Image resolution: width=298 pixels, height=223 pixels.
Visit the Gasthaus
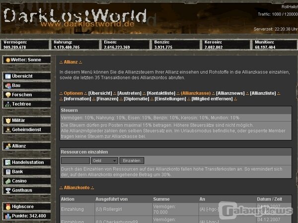(x=27, y=190)
